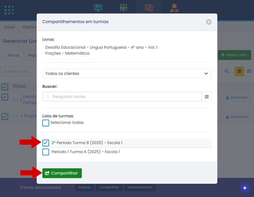This screenshot has height=197, width=254.
Task: Go to the Aulas menu tab
Action: click(9, 27)
